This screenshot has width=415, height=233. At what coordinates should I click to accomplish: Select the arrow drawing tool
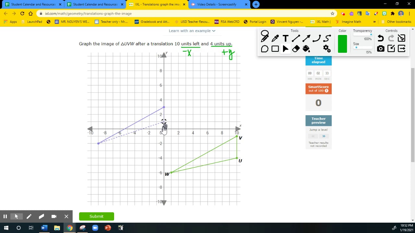coord(306,39)
